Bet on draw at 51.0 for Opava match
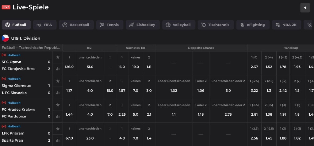Viewport: 314px width, 146px height. [90, 63]
